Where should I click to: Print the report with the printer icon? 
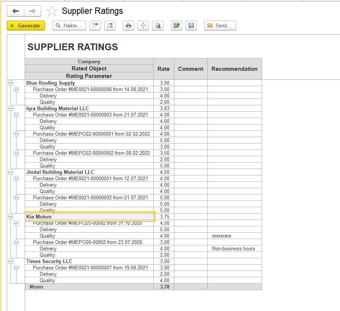click(x=129, y=25)
